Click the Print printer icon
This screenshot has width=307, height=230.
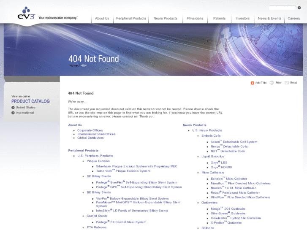272,83
